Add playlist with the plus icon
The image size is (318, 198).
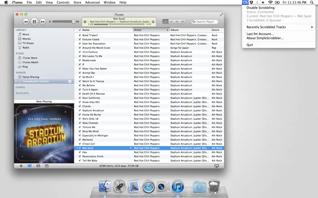pos(21,166)
